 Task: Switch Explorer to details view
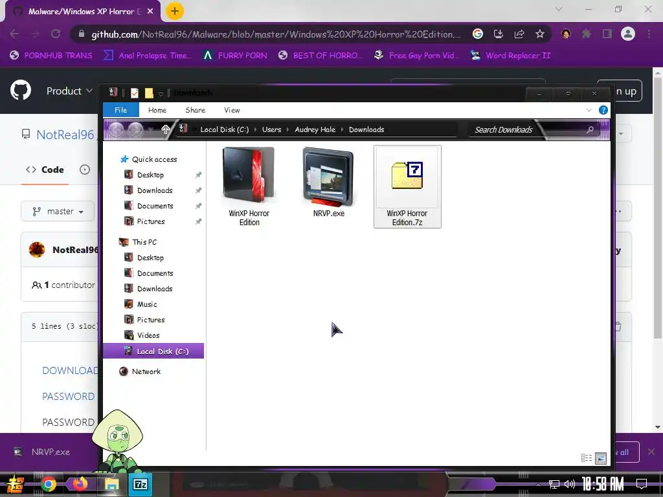pos(587,458)
